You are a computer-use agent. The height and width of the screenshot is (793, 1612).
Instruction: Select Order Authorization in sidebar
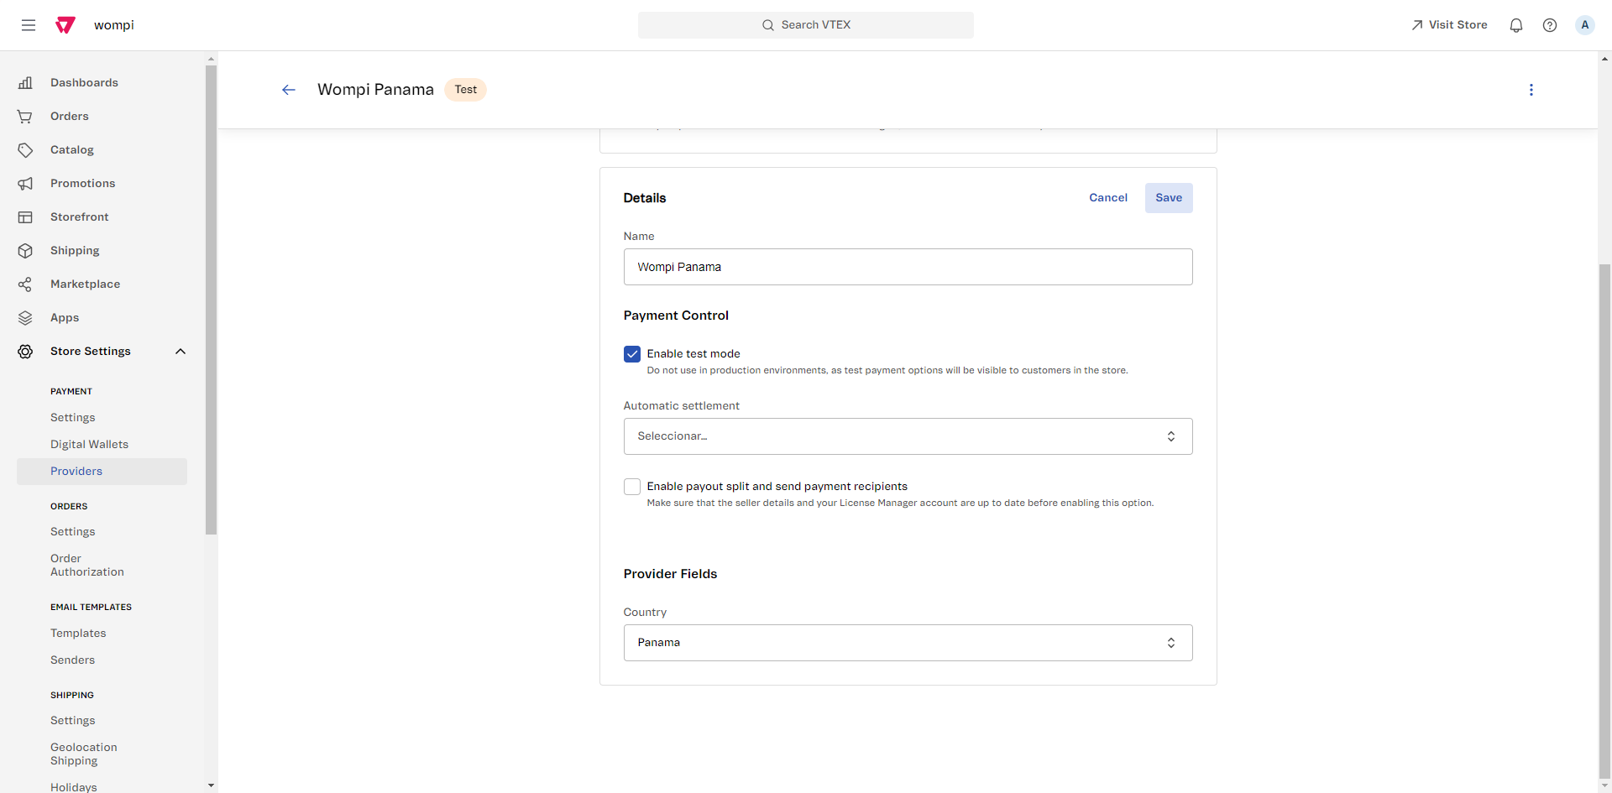pos(86,566)
